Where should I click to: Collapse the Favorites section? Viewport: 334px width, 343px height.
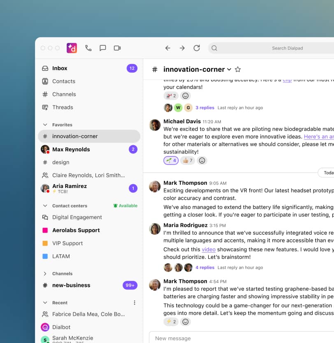pos(45,125)
